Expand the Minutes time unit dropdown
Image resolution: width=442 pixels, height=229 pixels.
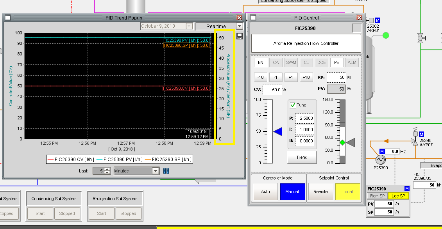155,171
